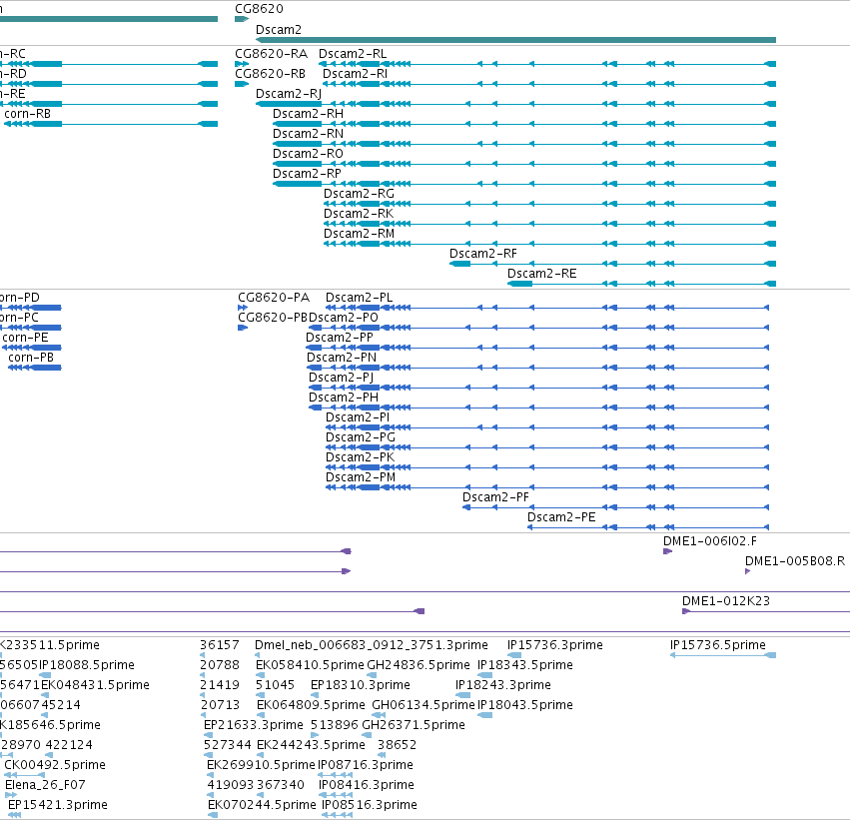Select the EK058410.5prime label
The image size is (850, 820).
[x=310, y=665]
